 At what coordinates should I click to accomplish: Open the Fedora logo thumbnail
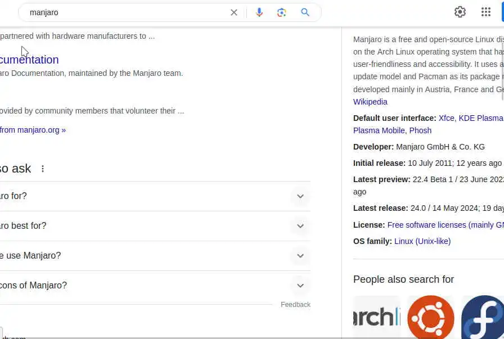pyautogui.click(x=483, y=317)
